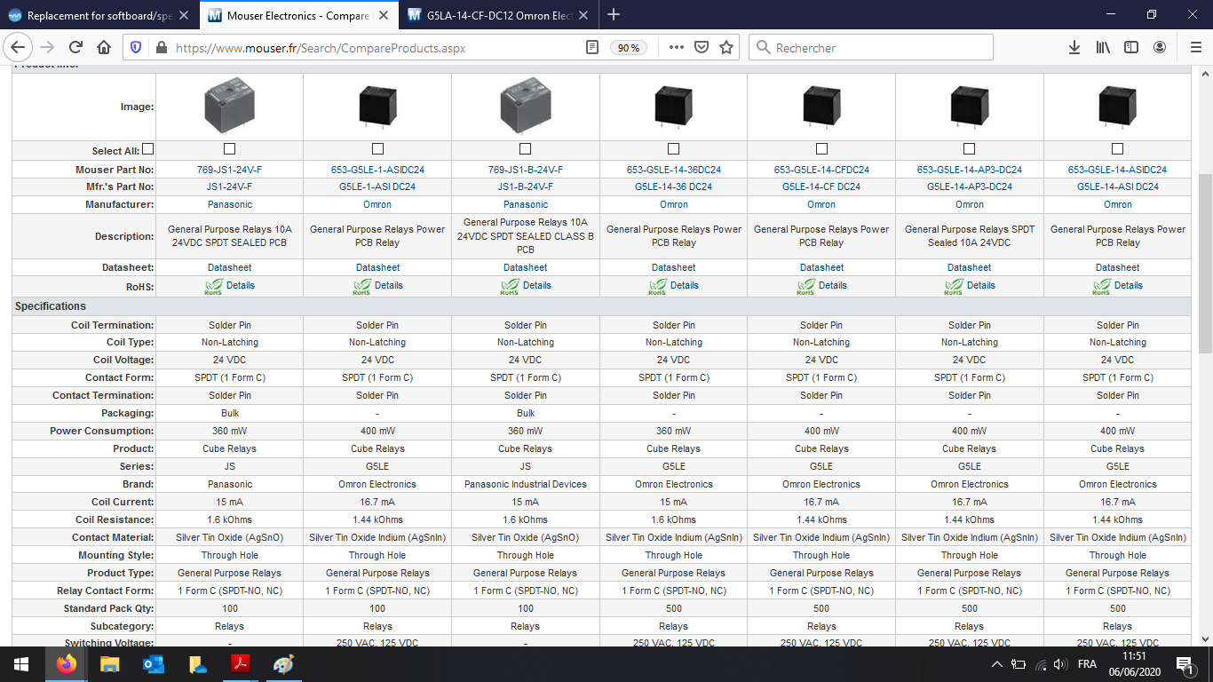Screen dimensions: 1213x682
Task: Click 'Specifications' section header
Action: click(x=51, y=306)
